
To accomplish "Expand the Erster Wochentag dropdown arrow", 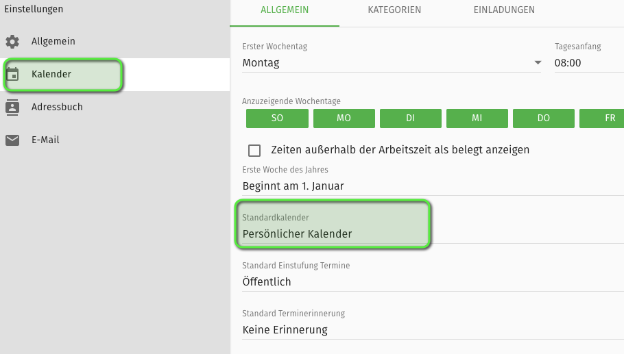I will (x=538, y=63).
